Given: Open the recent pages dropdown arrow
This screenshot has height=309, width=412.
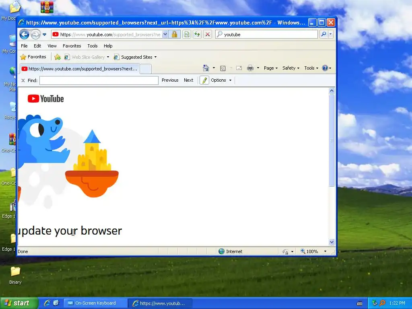Looking at the screenshot, I should point(44,35).
